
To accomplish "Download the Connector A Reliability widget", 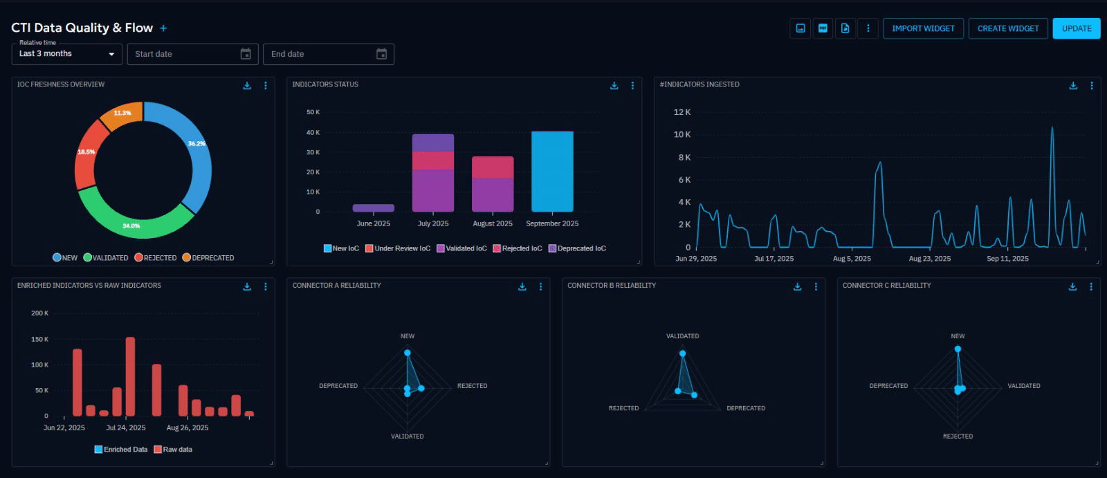I will tap(522, 286).
